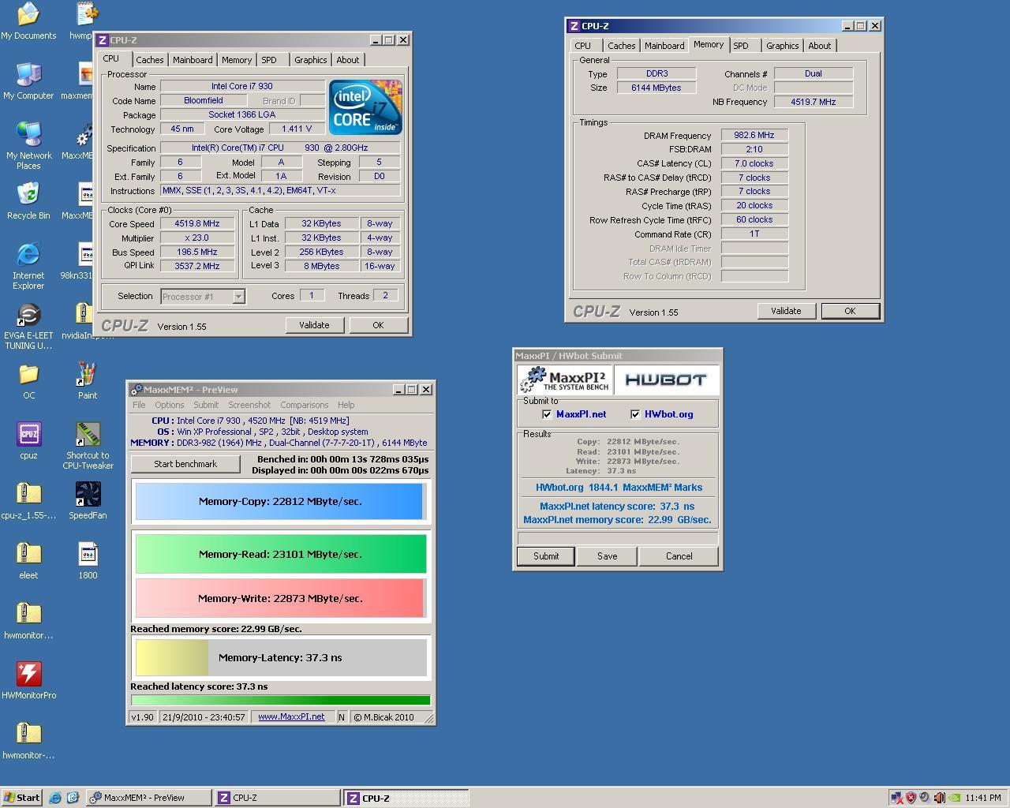Click the HWBOT logo in Submit dialog
This screenshot has width=1010, height=808.
666,380
